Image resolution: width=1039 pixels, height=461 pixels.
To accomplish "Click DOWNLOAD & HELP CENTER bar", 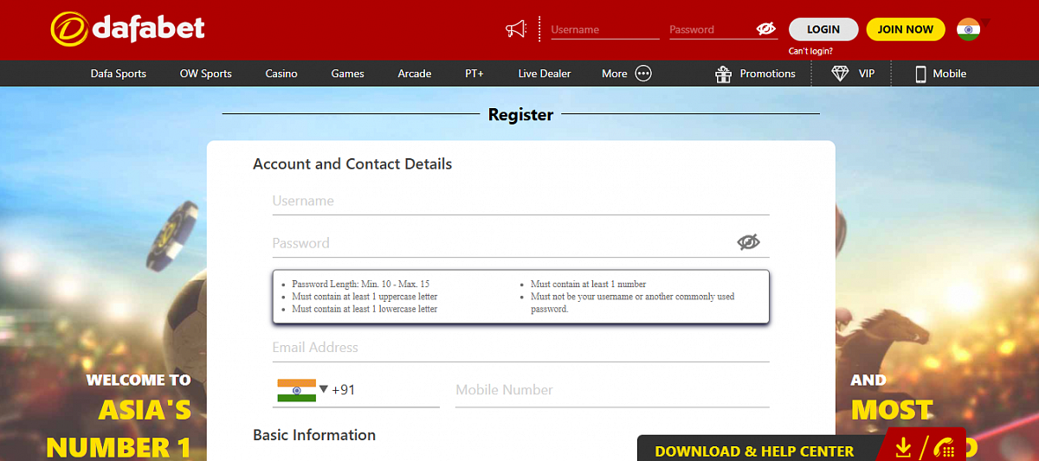I will click(754, 451).
